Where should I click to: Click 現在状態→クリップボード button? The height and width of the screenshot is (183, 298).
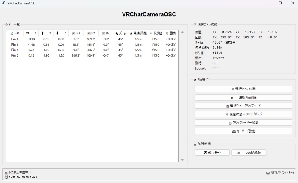point(243,114)
